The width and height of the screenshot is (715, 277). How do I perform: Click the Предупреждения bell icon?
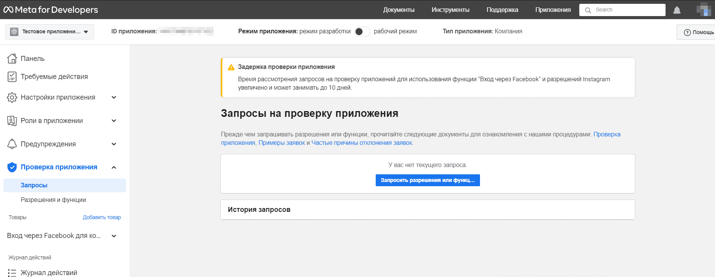[x=12, y=144]
